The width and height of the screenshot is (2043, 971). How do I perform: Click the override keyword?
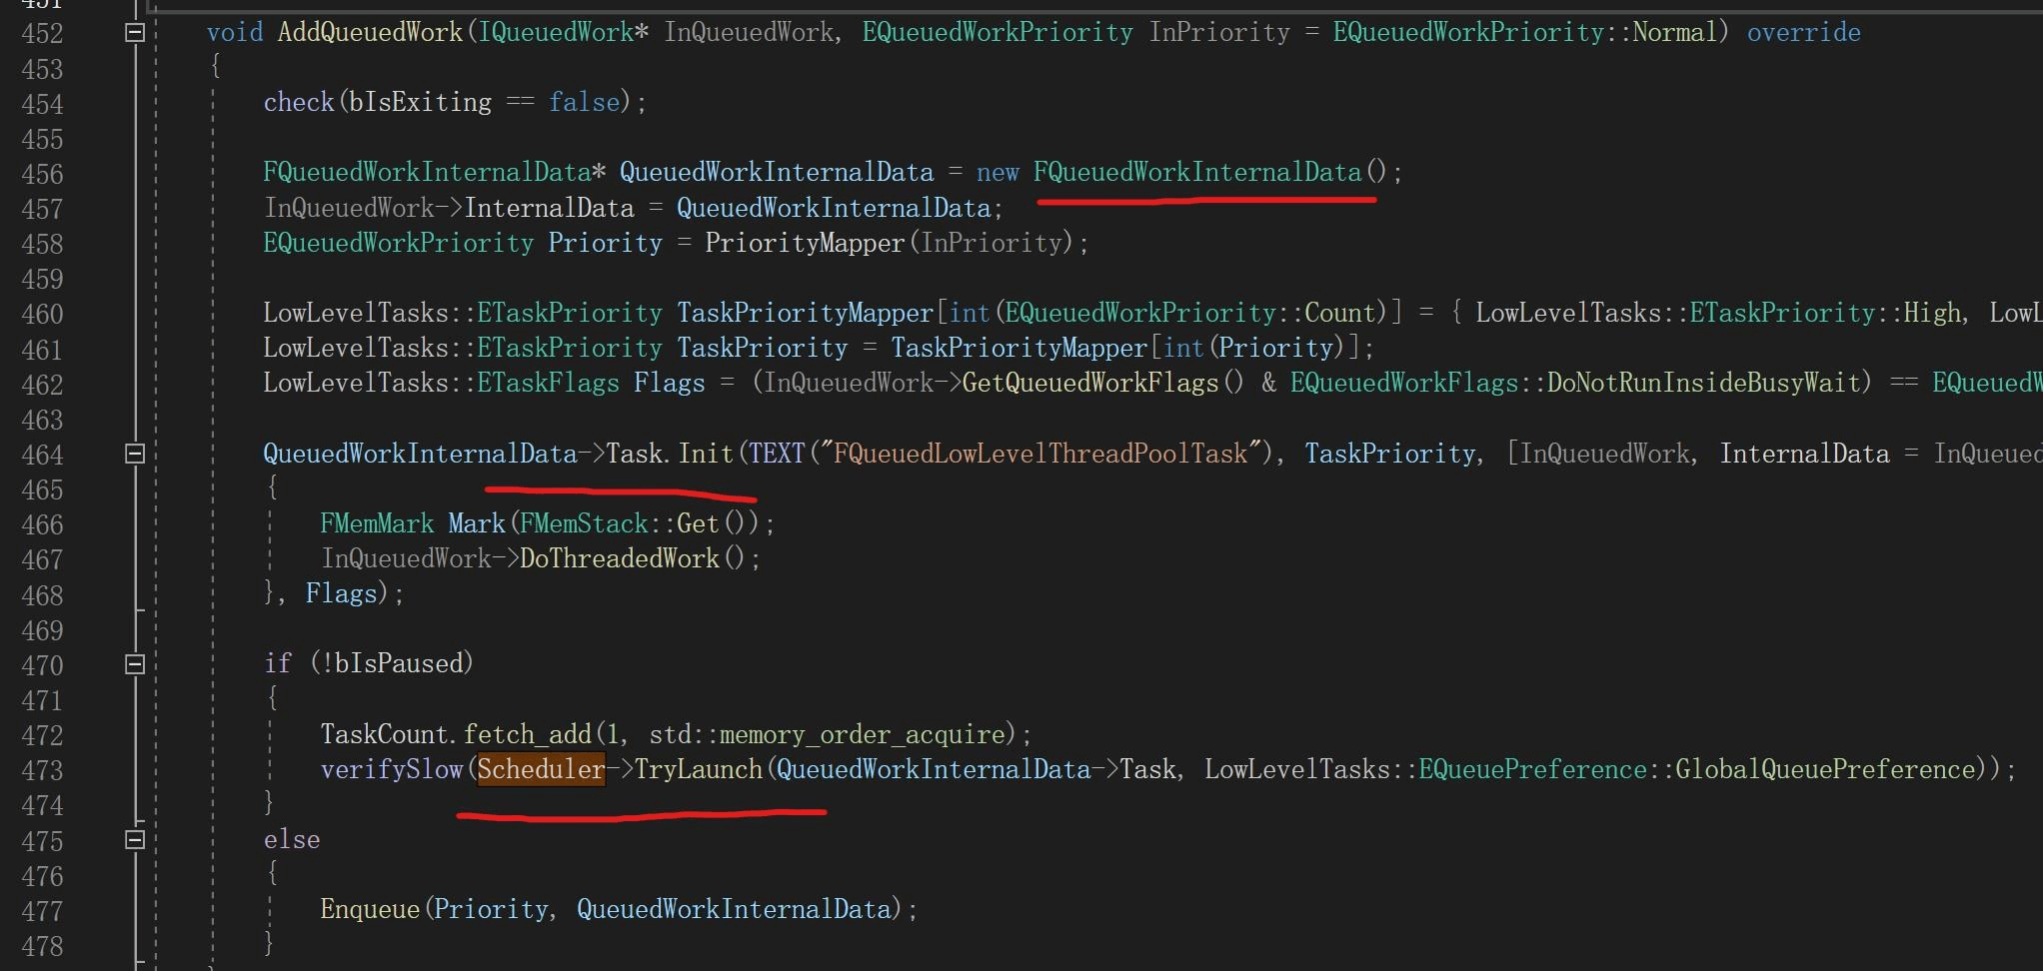pyautogui.click(x=1803, y=32)
